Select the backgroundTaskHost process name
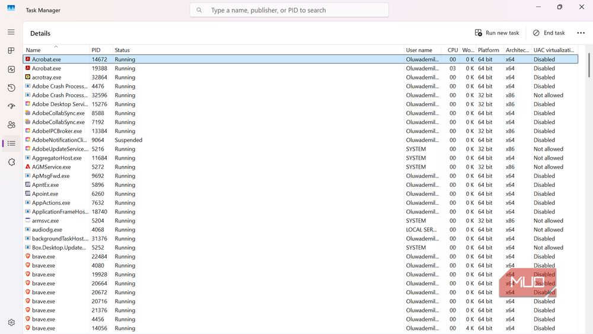Screen dimensions: 593x334 click(60, 238)
